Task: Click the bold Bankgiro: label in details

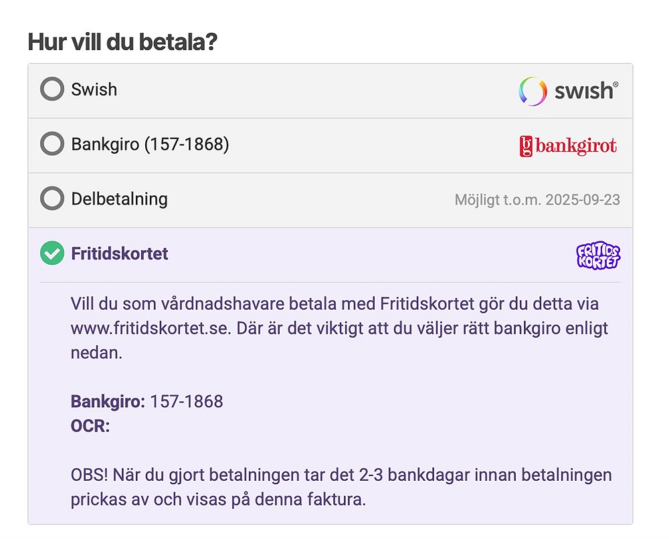Action: pyautogui.click(x=108, y=402)
